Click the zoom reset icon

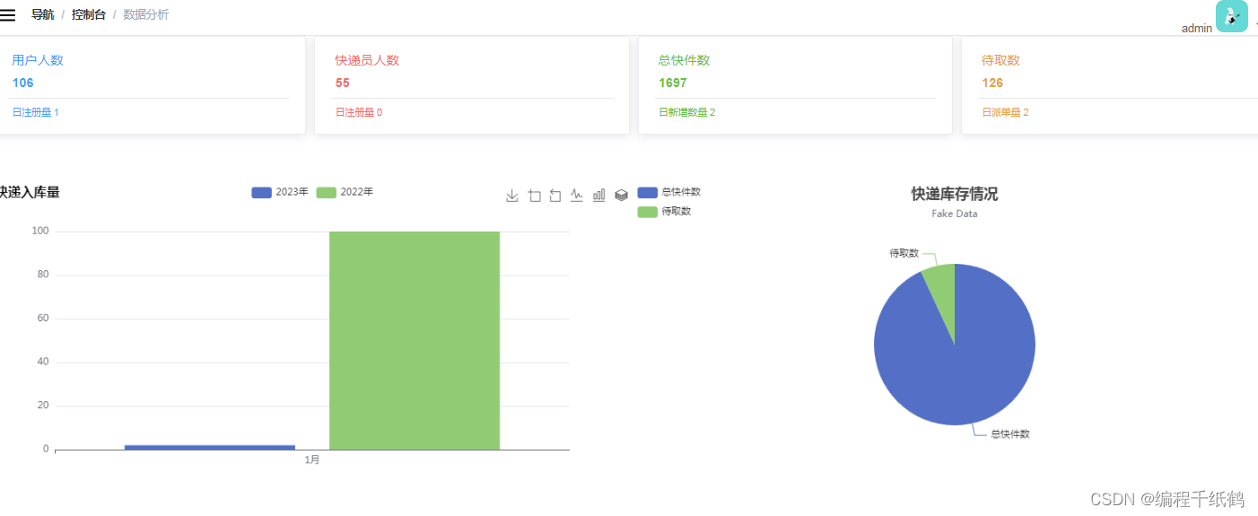(555, 196)
